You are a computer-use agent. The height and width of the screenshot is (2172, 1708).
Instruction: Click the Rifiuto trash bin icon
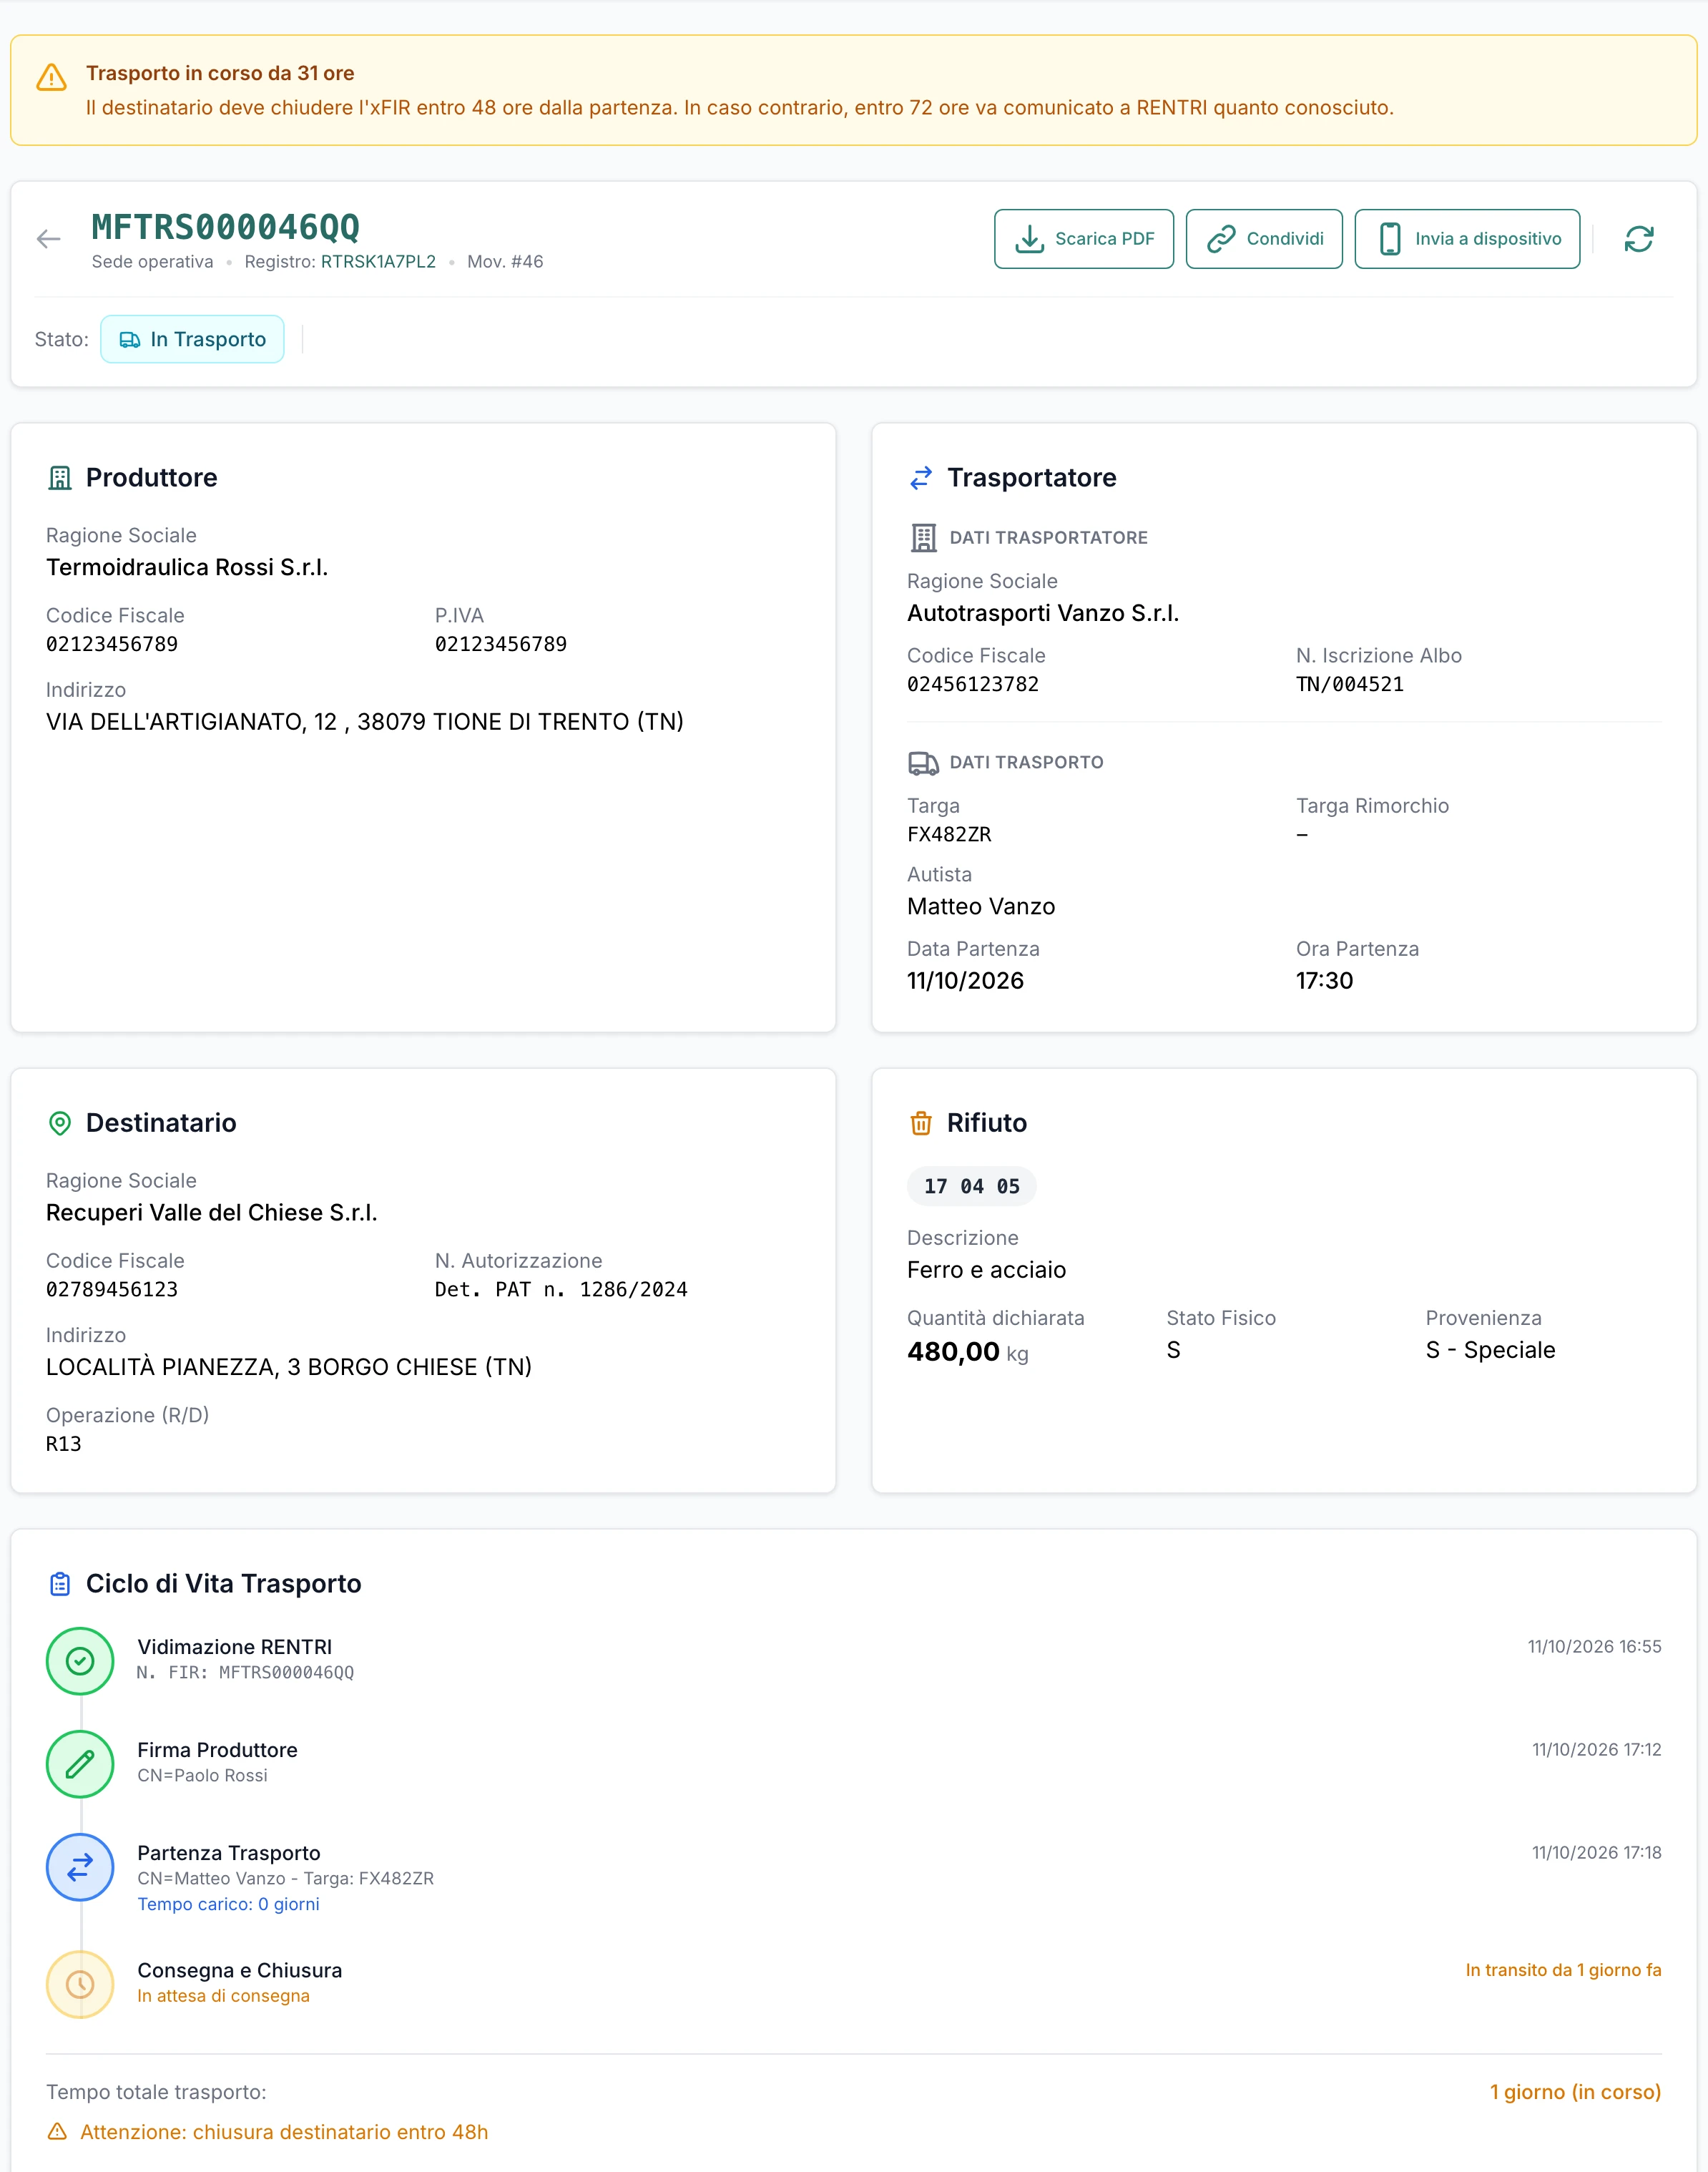[921, 1123]
